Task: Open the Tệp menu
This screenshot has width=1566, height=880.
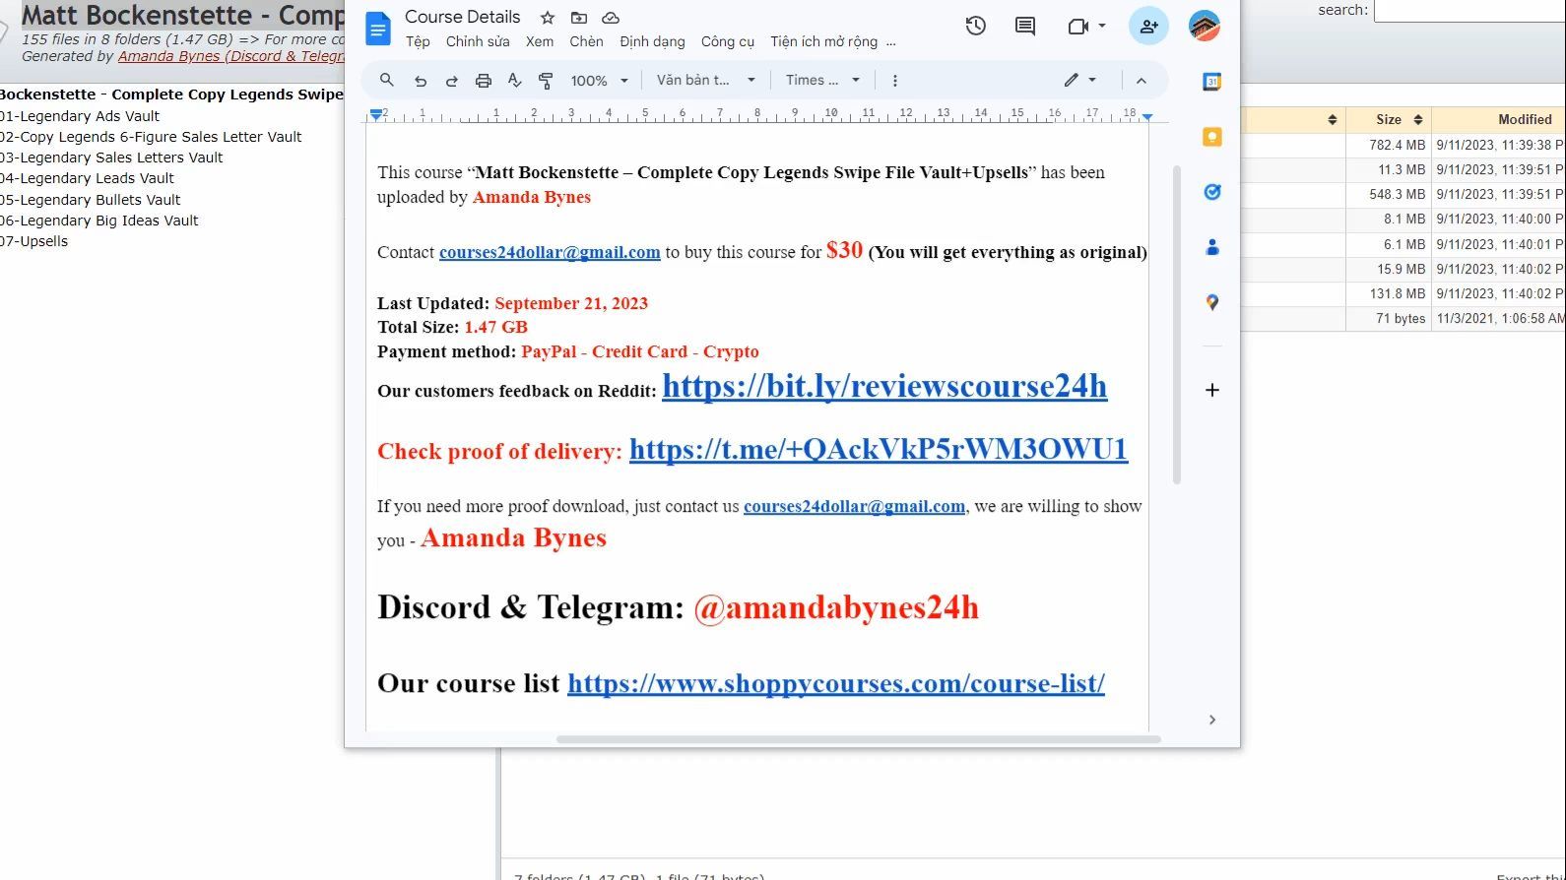Action: tap(418, 41)
